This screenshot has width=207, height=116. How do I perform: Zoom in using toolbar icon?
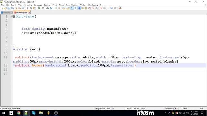56,8
